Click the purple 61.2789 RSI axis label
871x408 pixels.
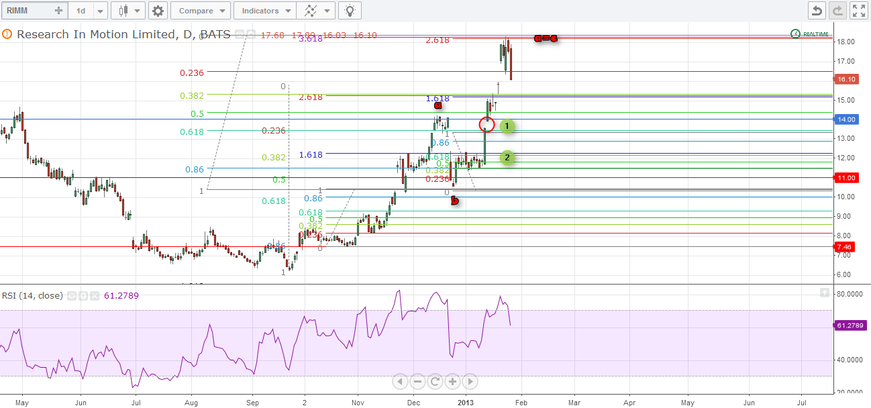(852, 325)
